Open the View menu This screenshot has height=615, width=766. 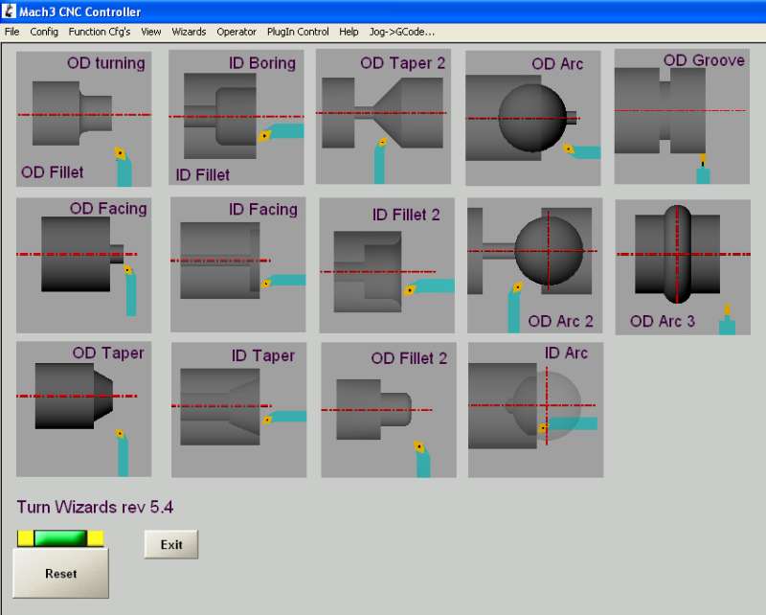pos(151,32)
